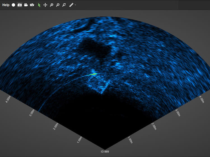
Task: Reset zoom with the magnifier-arrow icon
Action: point(64,5)
